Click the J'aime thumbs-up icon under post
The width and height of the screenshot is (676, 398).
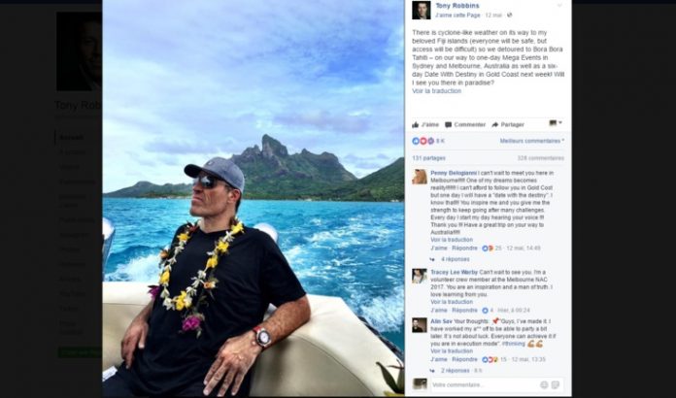click(415, 125)
